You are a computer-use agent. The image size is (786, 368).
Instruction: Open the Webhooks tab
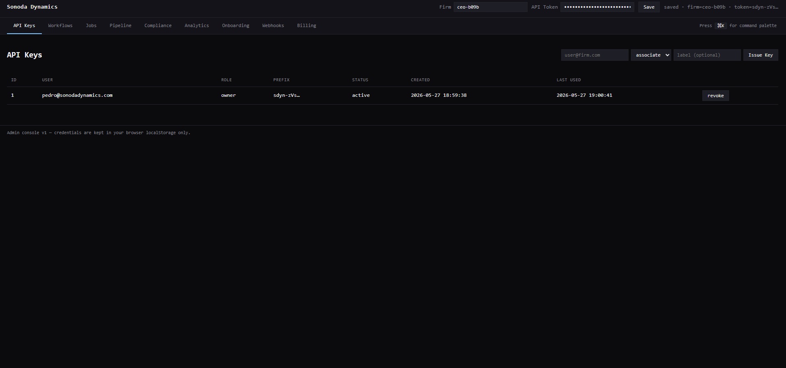click(x=273, y=25)
